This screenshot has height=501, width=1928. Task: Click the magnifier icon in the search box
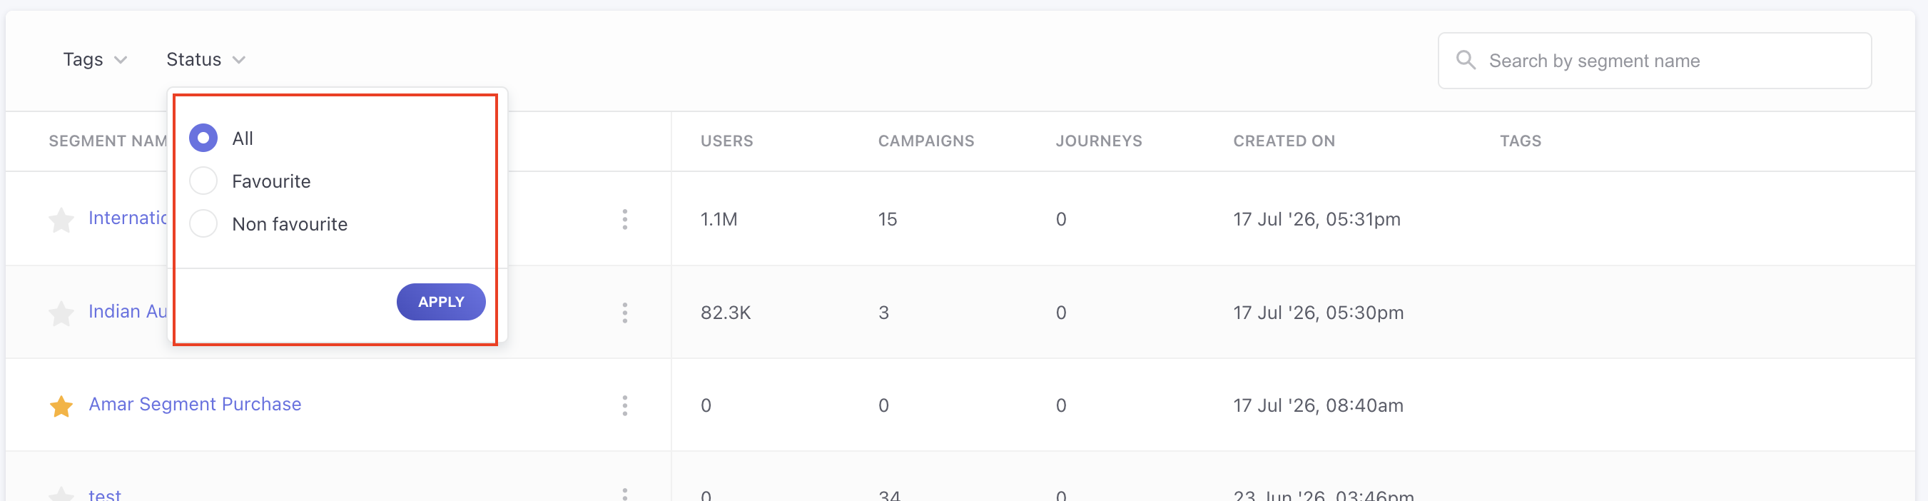(1466, 60)
